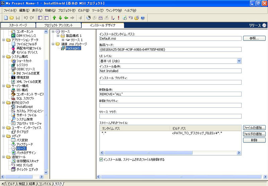
Task: Open ファイル(F) menu
Action: coord(10,10)
